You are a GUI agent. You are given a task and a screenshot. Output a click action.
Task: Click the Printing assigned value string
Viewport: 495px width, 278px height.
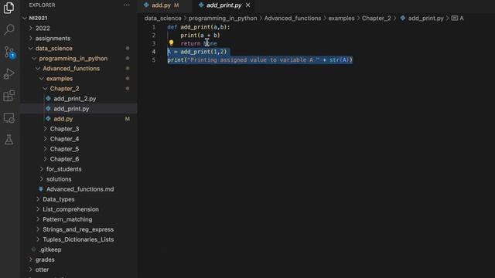pos(253,60)
